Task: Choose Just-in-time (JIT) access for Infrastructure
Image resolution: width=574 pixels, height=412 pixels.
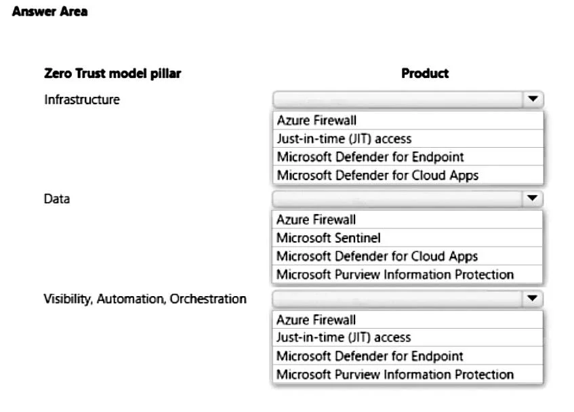Action: pos(408,139)
